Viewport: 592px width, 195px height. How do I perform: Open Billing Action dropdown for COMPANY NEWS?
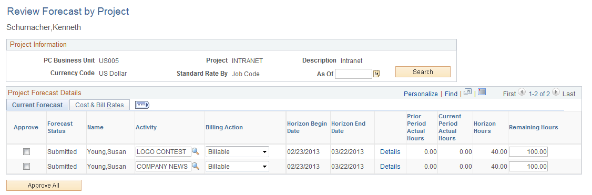tap(238, 166)
